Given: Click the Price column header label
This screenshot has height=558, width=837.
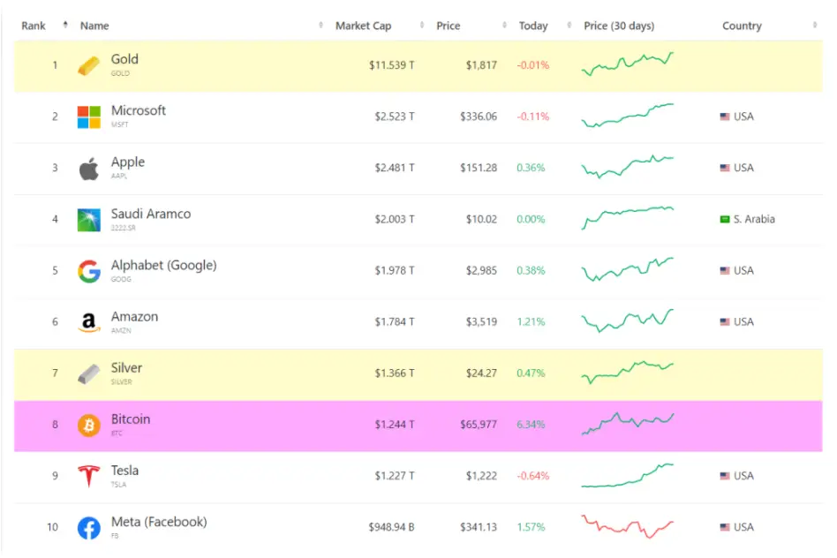Looking at the screenshot, I should tap(448, 26).
